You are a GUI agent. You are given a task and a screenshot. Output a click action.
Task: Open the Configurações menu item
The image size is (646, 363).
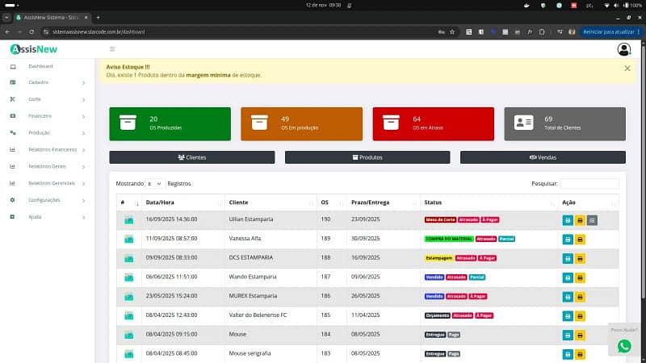[x=44, y=200]
